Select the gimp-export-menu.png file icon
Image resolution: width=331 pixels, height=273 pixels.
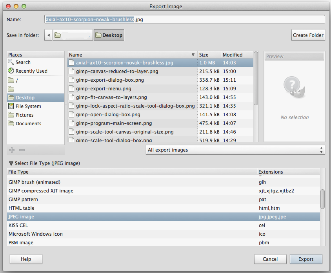pos(71,89)
